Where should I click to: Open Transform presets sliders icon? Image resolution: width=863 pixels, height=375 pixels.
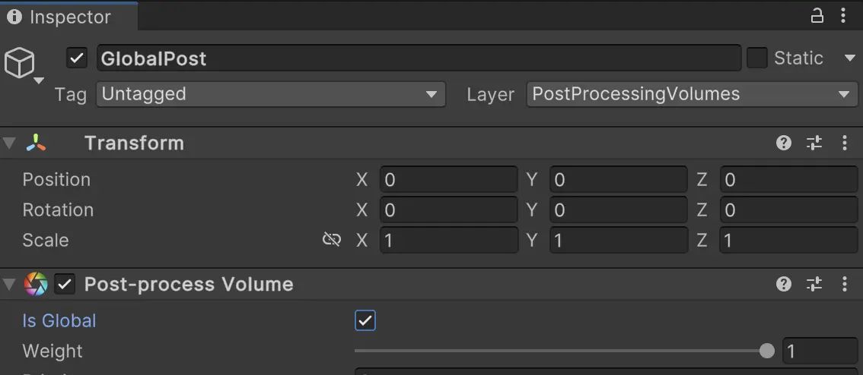pyautogui.click(x=814, y=143)
